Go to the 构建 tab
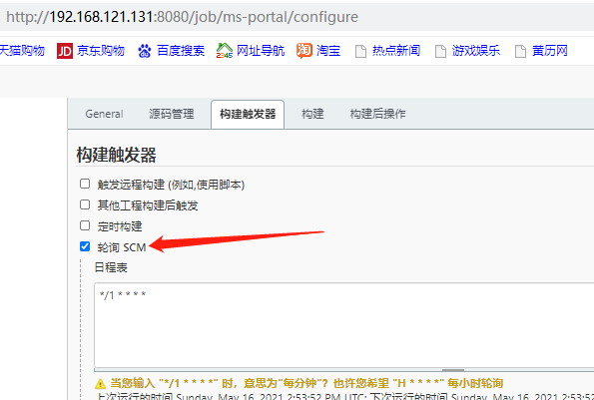The height and width of the screenshot is (400, 594). pyautogui.click(x=312, y=114)
